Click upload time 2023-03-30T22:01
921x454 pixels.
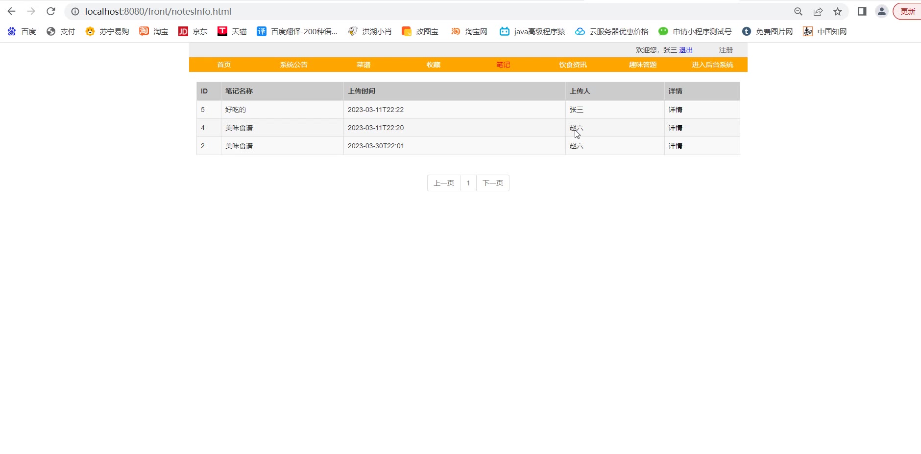[x=376, y=146]
